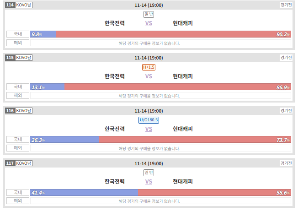Screen dimensions: 298x211
Task: Click the 116 KOVO남 league tag
Action: [x=19, y=111]
